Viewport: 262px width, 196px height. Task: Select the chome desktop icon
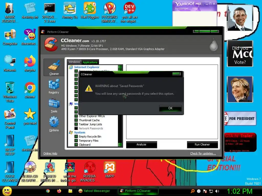pyautogui.click(x=30, y=91)
